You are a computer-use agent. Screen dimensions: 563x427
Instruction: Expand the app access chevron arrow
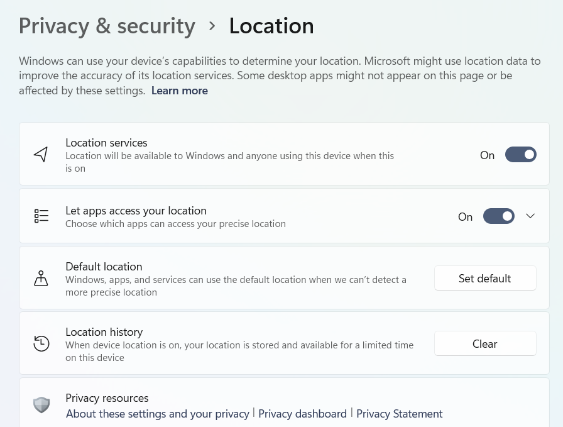530,216
